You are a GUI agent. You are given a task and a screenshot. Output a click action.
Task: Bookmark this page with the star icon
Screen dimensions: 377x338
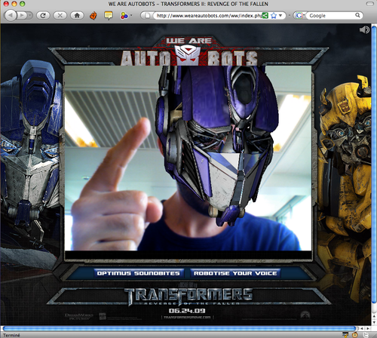click(274, 16)
